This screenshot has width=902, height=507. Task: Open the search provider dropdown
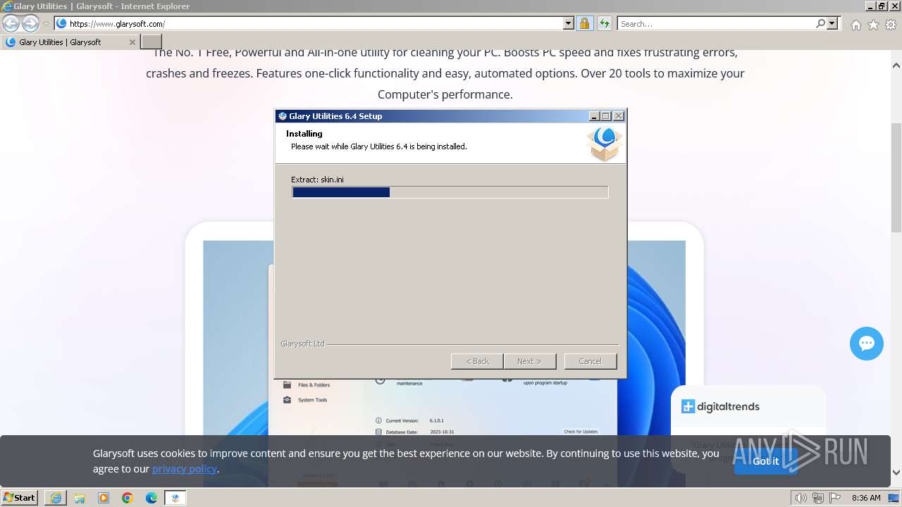click(x=832, y=23)
